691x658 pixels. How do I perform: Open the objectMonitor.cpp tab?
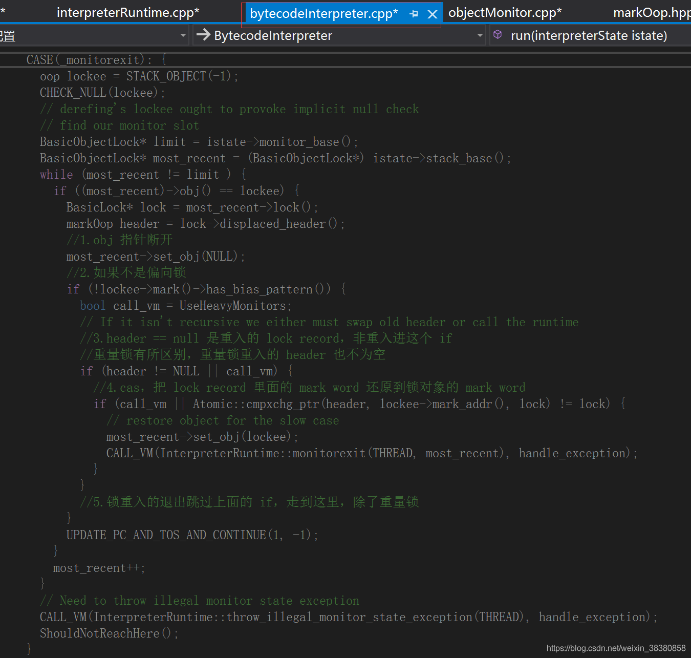point(505,13)
